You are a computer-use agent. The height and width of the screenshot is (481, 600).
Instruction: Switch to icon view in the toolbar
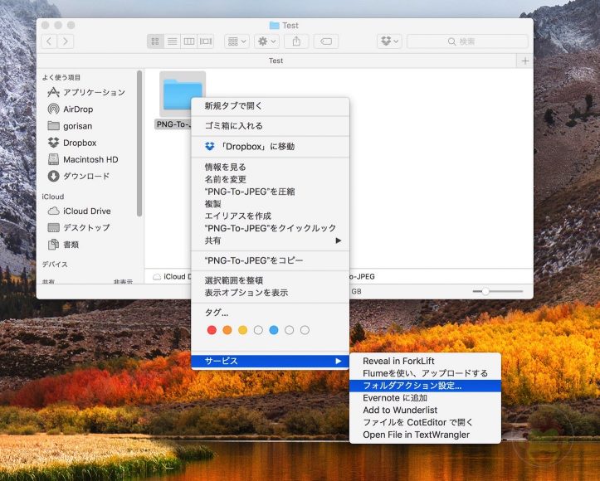pos(155,41)
